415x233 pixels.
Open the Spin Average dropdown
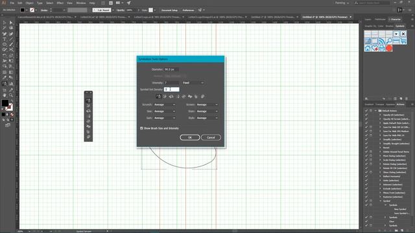point(164,118)
